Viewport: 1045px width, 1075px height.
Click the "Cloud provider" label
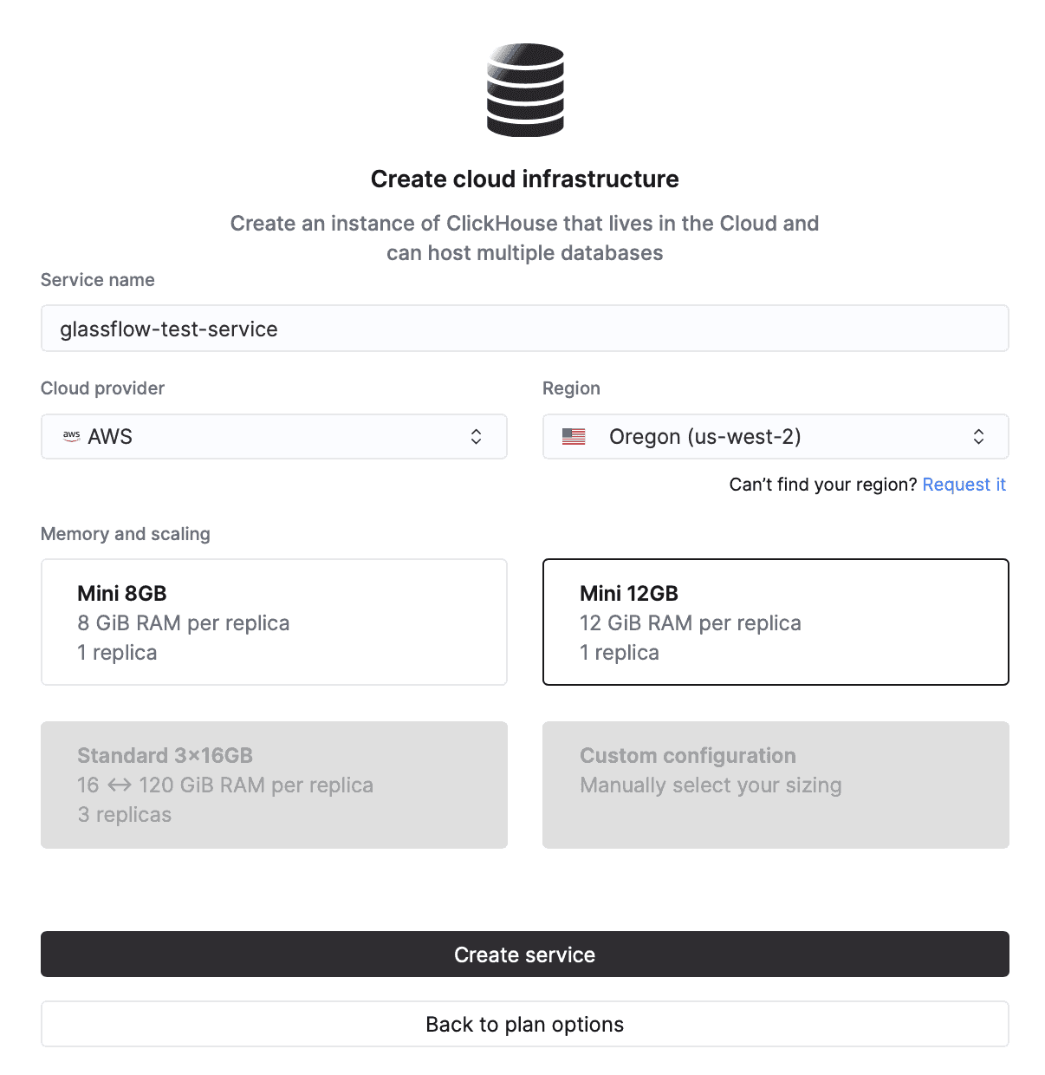click(102, 388)
